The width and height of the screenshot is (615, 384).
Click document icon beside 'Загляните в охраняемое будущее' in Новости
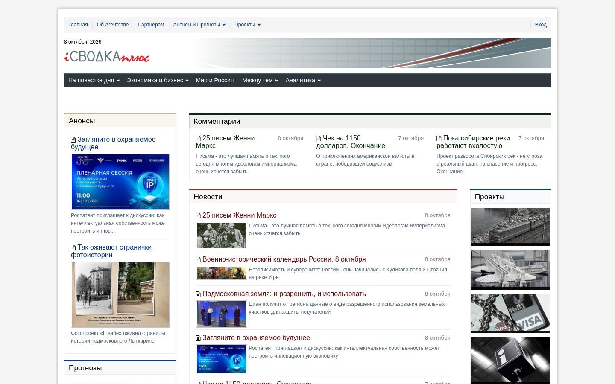click(x=198, y=338)
